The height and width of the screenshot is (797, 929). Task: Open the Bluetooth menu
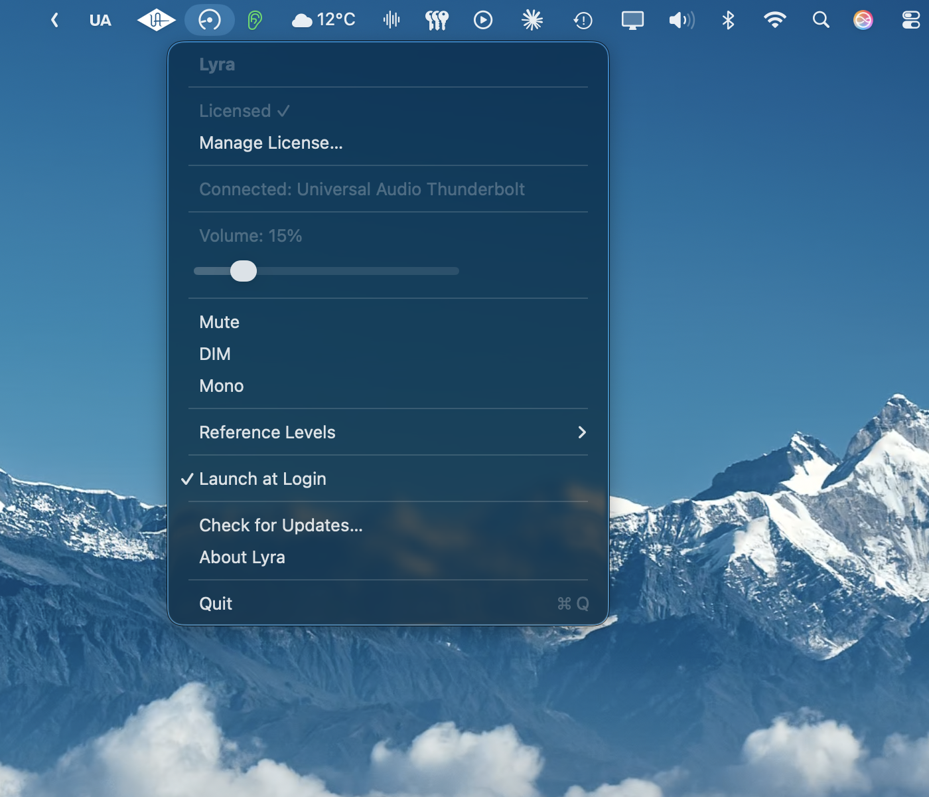(728, 21)
